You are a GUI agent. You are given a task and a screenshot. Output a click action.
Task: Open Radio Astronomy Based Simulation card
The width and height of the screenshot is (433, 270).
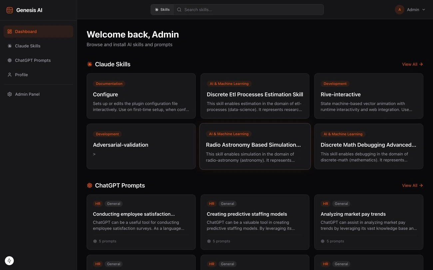pos(255,146)
